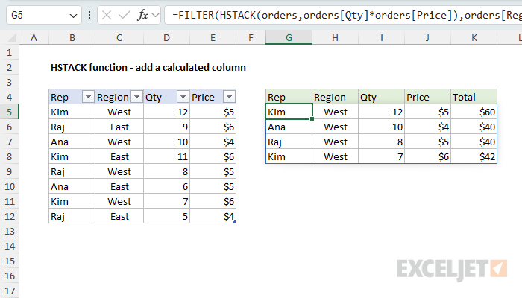Click the 'Rep' header in cell G4

coord(289,97)
